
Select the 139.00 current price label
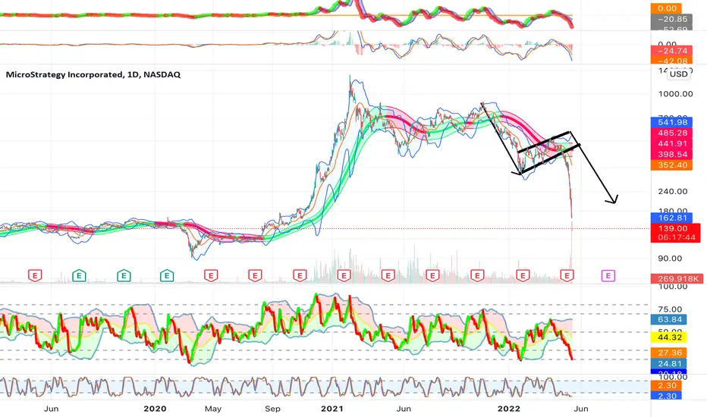pos(672,228)
